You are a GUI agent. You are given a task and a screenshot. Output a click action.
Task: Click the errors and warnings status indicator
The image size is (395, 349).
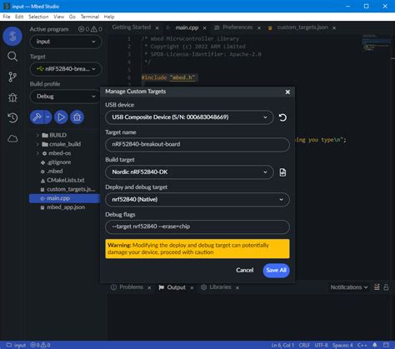pyautogui.click(x=40, y=345)
